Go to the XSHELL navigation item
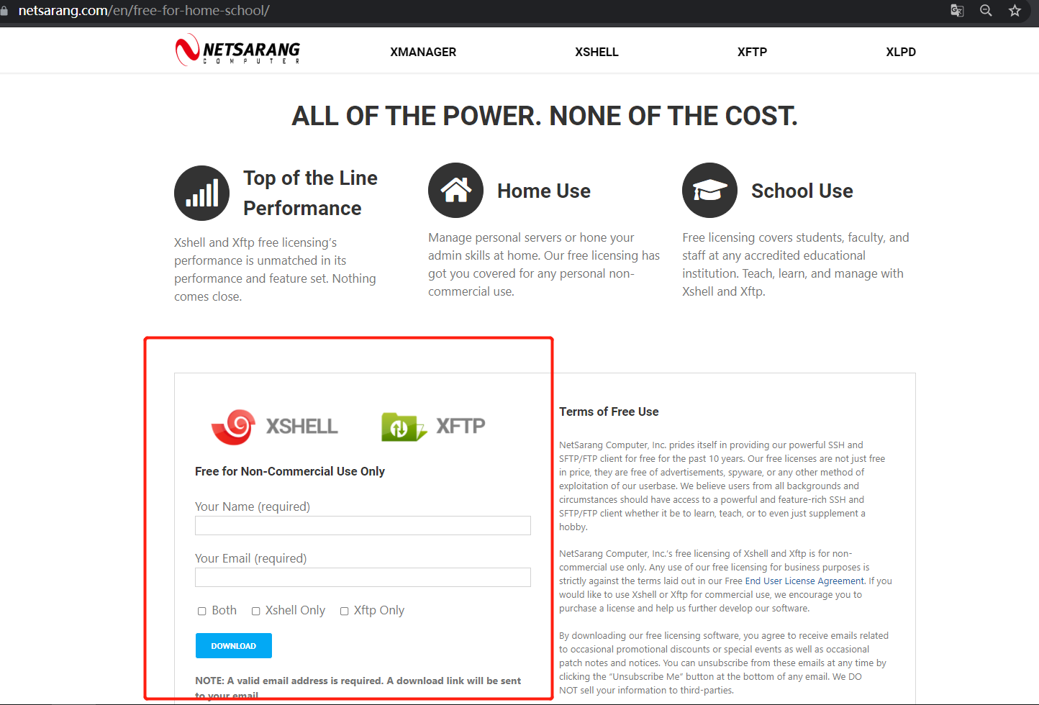The width and height of the screenshot is (1039, 705). pyautogui.click(x=596, y=52)
